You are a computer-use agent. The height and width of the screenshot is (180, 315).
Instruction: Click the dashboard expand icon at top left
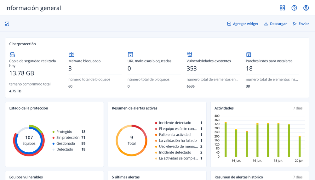coord(7,24)
